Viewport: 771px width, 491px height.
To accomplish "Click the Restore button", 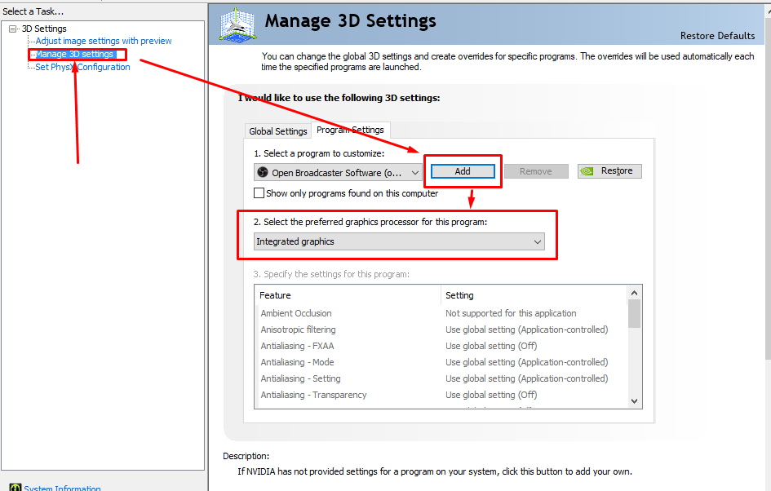I will 609,171.
